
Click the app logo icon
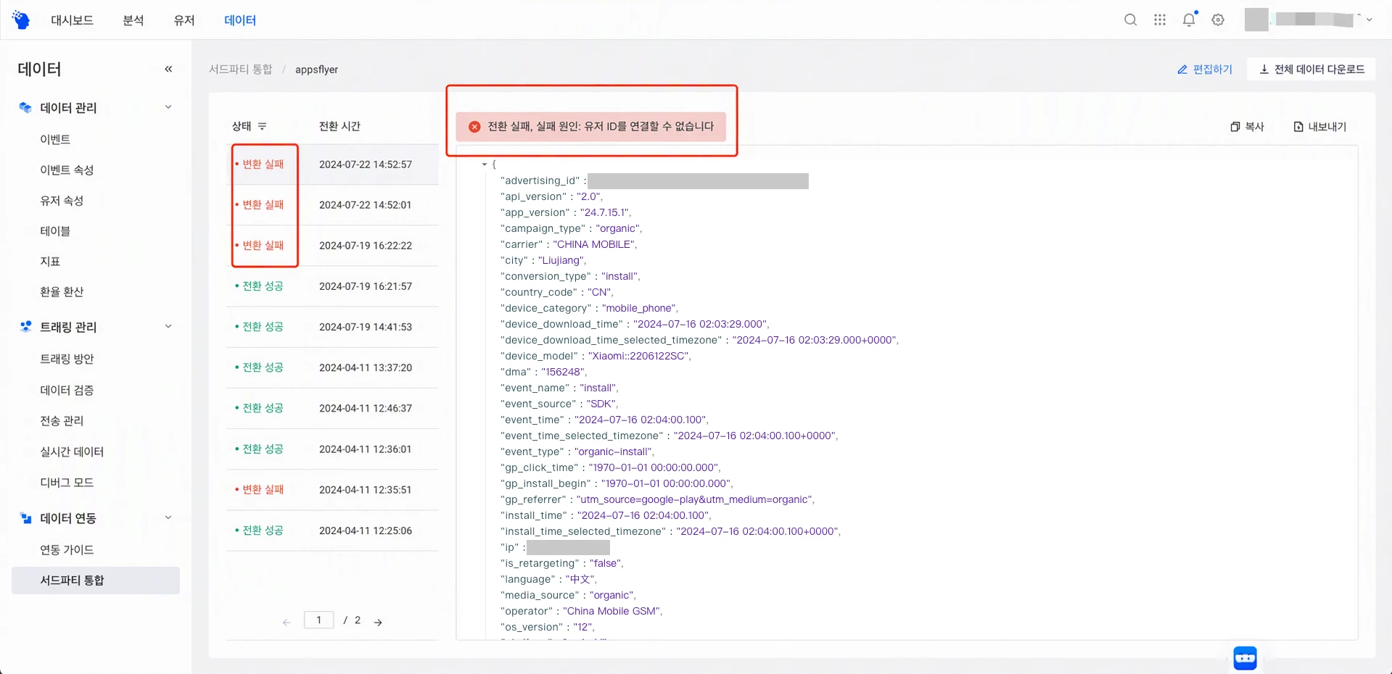pyautogui.click(x=21, y=20)
